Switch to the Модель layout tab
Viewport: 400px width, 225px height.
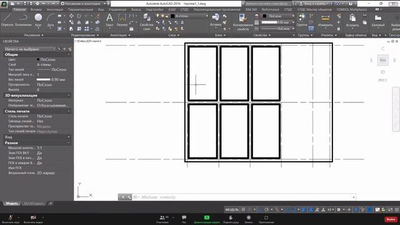(x=12, y=203)
